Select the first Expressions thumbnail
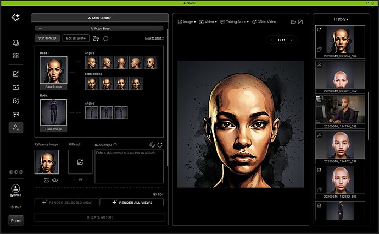Image resolution: width=379 pixels, height=234 pixels. 92,83
